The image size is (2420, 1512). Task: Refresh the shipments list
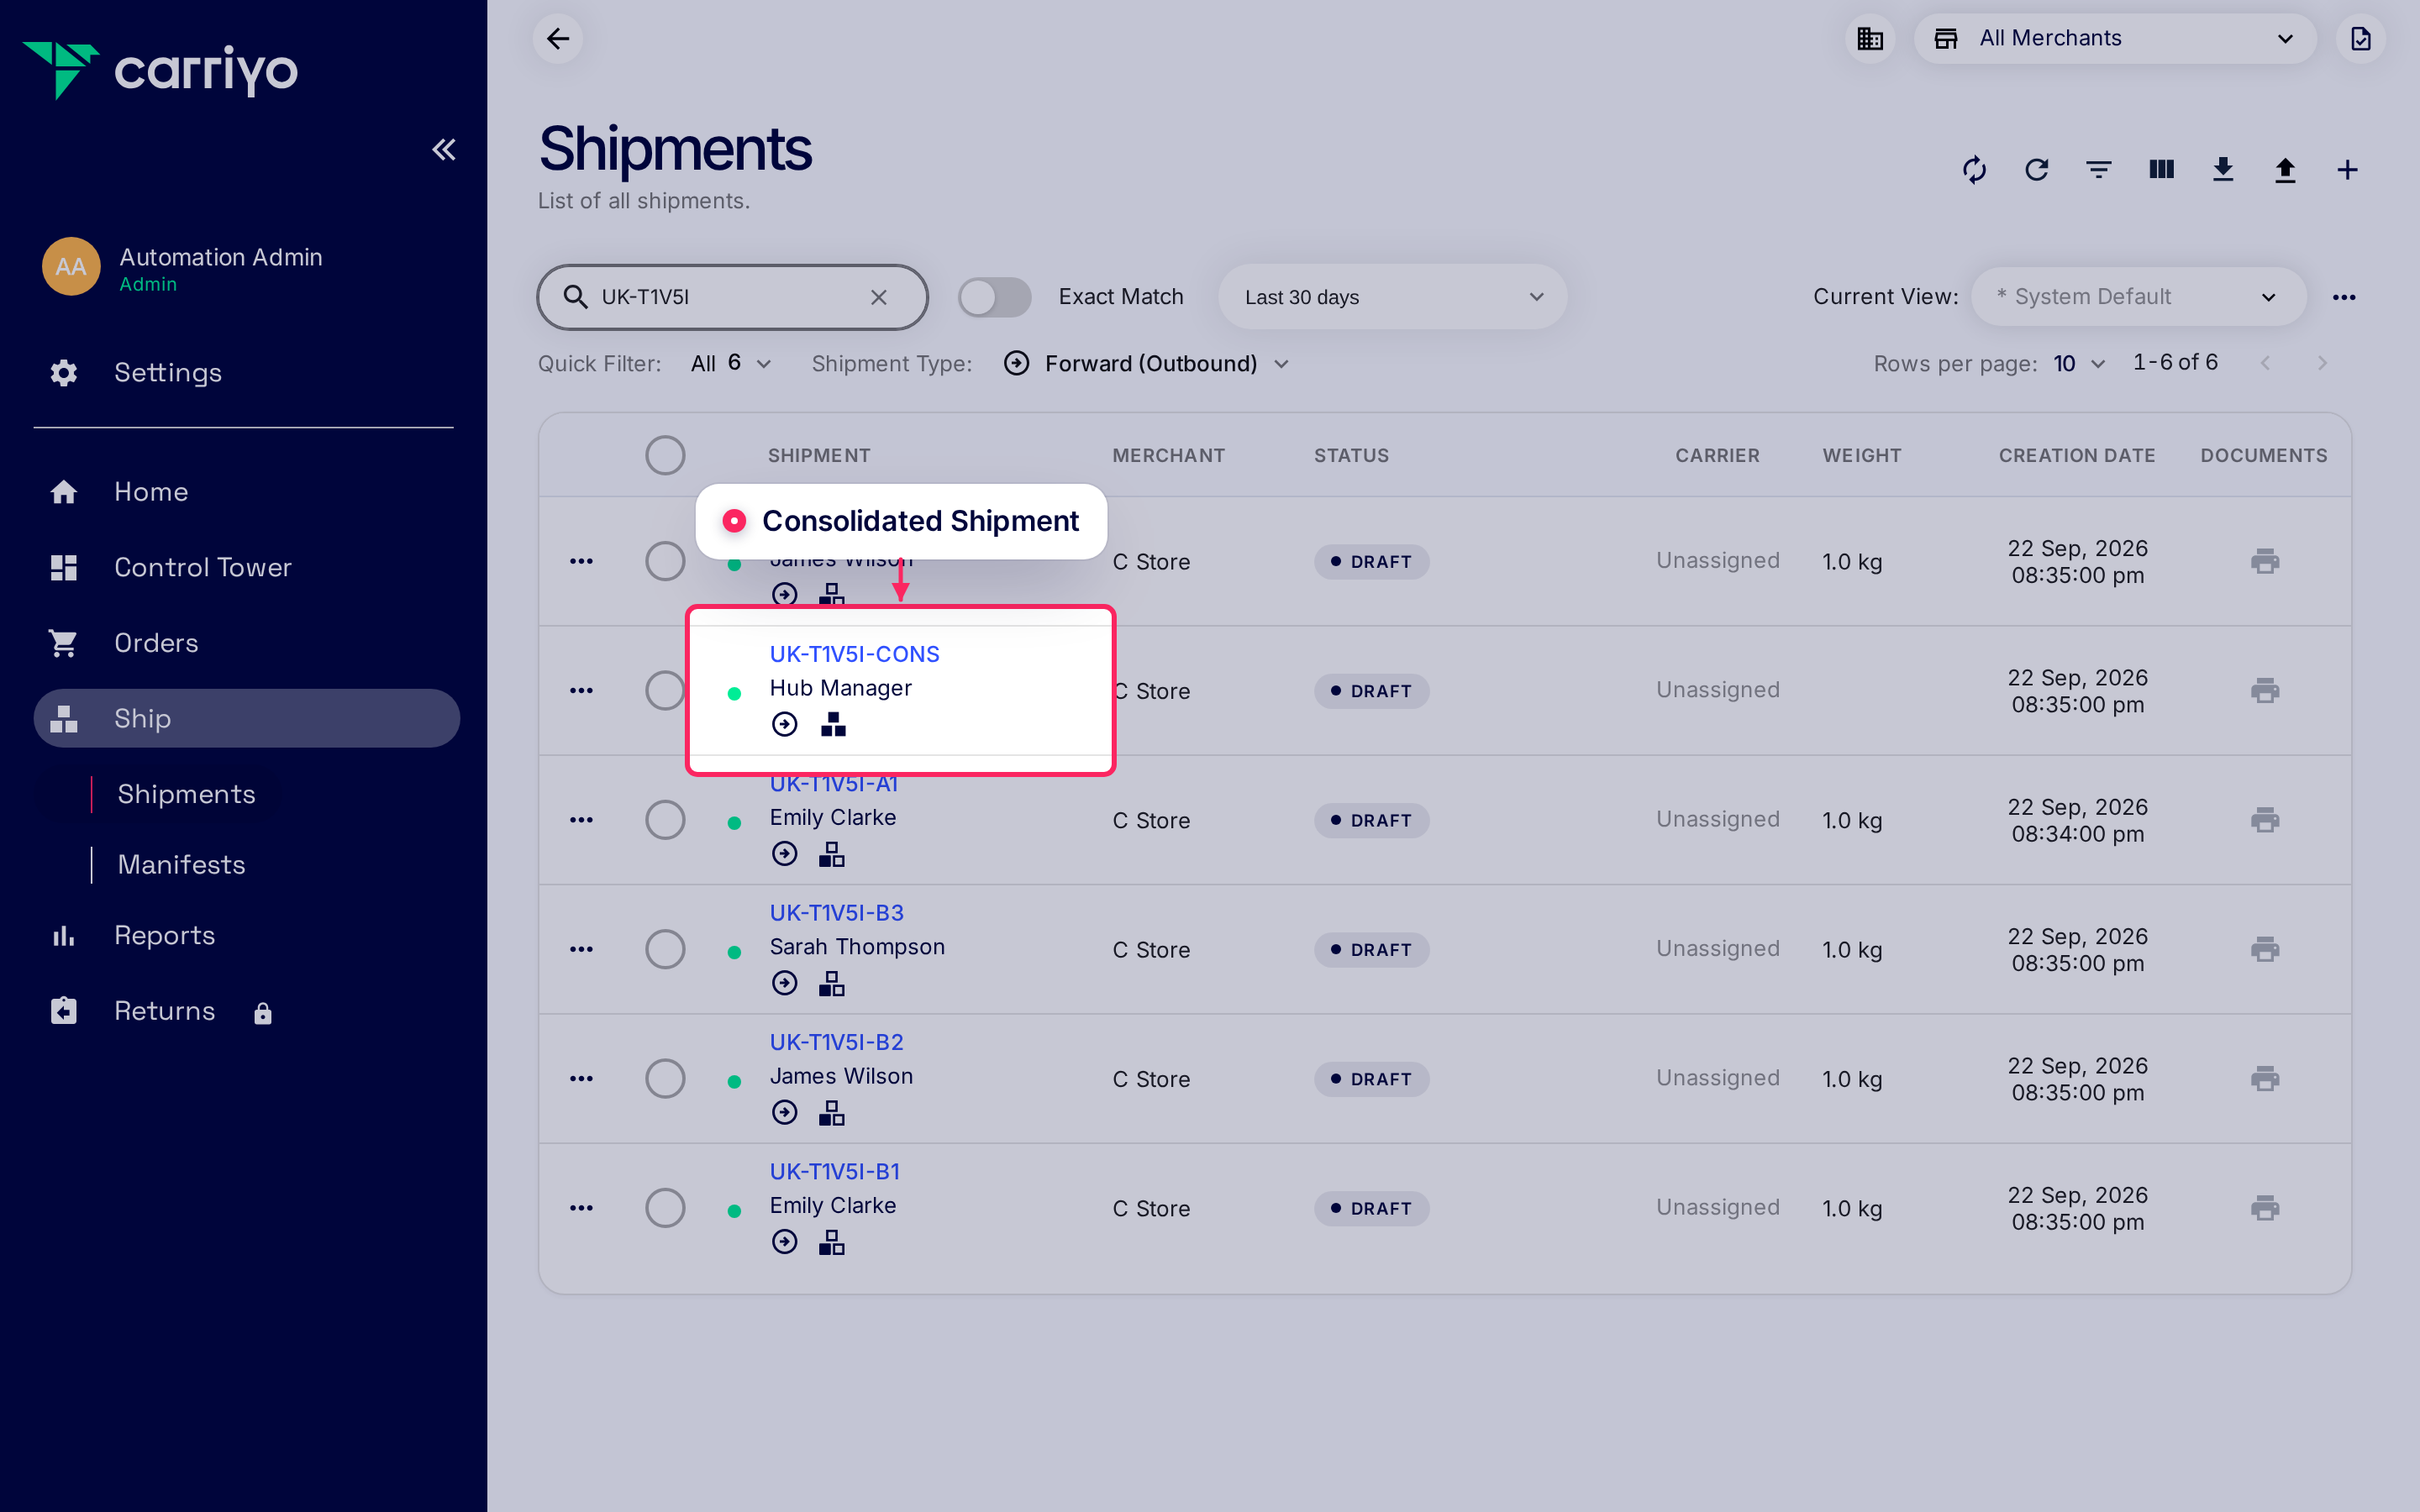pyautogui.click(x=2036, y=170)
